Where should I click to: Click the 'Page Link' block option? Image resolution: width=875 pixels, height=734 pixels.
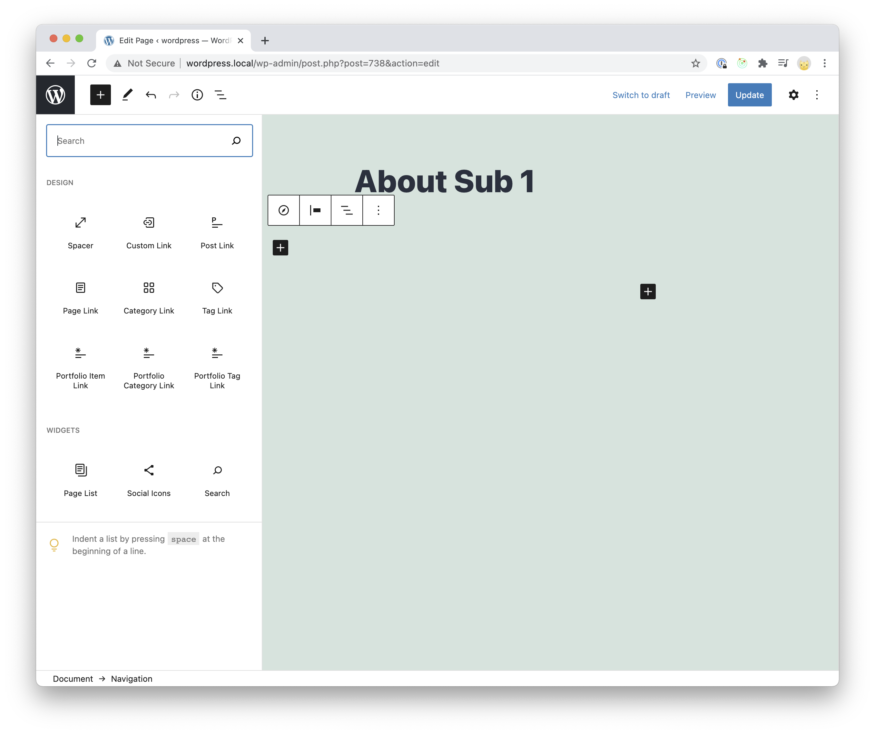pyautogui.click(x=79, y=296)
